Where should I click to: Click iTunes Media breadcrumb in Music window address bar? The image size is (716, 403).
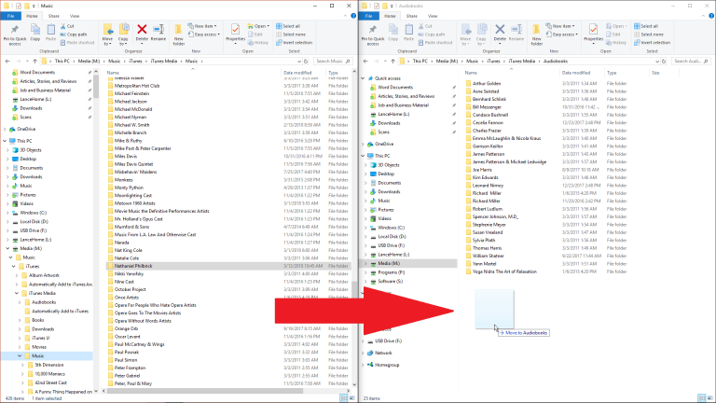pyautogui.click(x=164, y=61)
